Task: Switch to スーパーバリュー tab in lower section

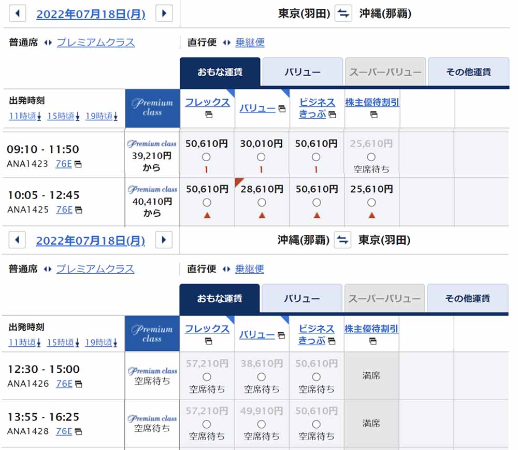Action: [385, 298]
